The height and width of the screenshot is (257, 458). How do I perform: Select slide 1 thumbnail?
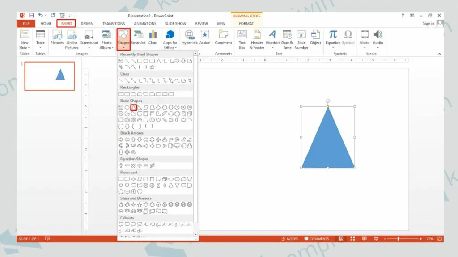click(x=50, y=76)
